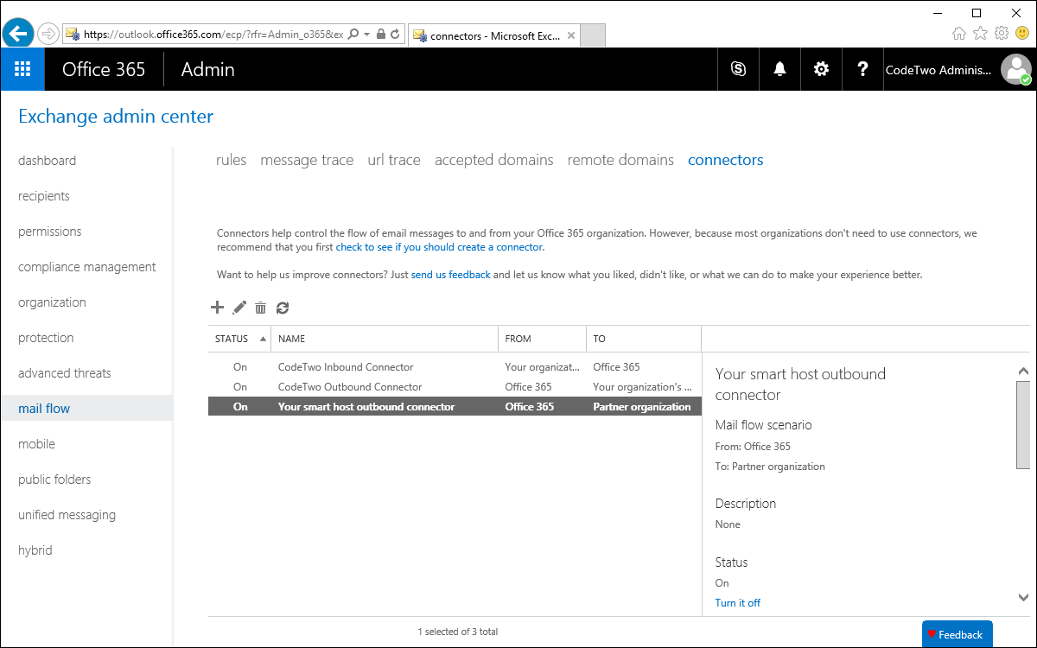Open the notifications bell
This screenshot has width=1037, height=648.
pos(779,69)
